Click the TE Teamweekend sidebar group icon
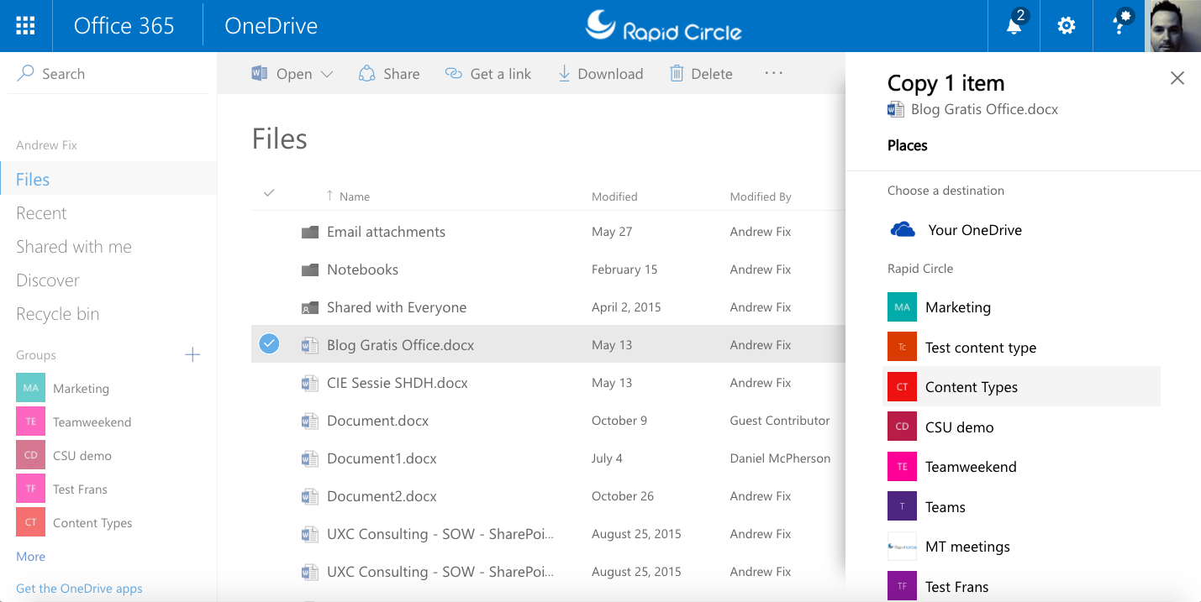The height and width of the screenshot is (602, 1201). click(x=30, y=421)
